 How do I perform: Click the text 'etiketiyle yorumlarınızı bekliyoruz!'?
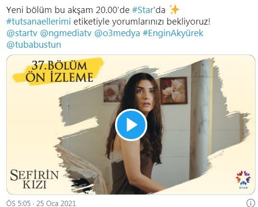(x=142, y=22)
